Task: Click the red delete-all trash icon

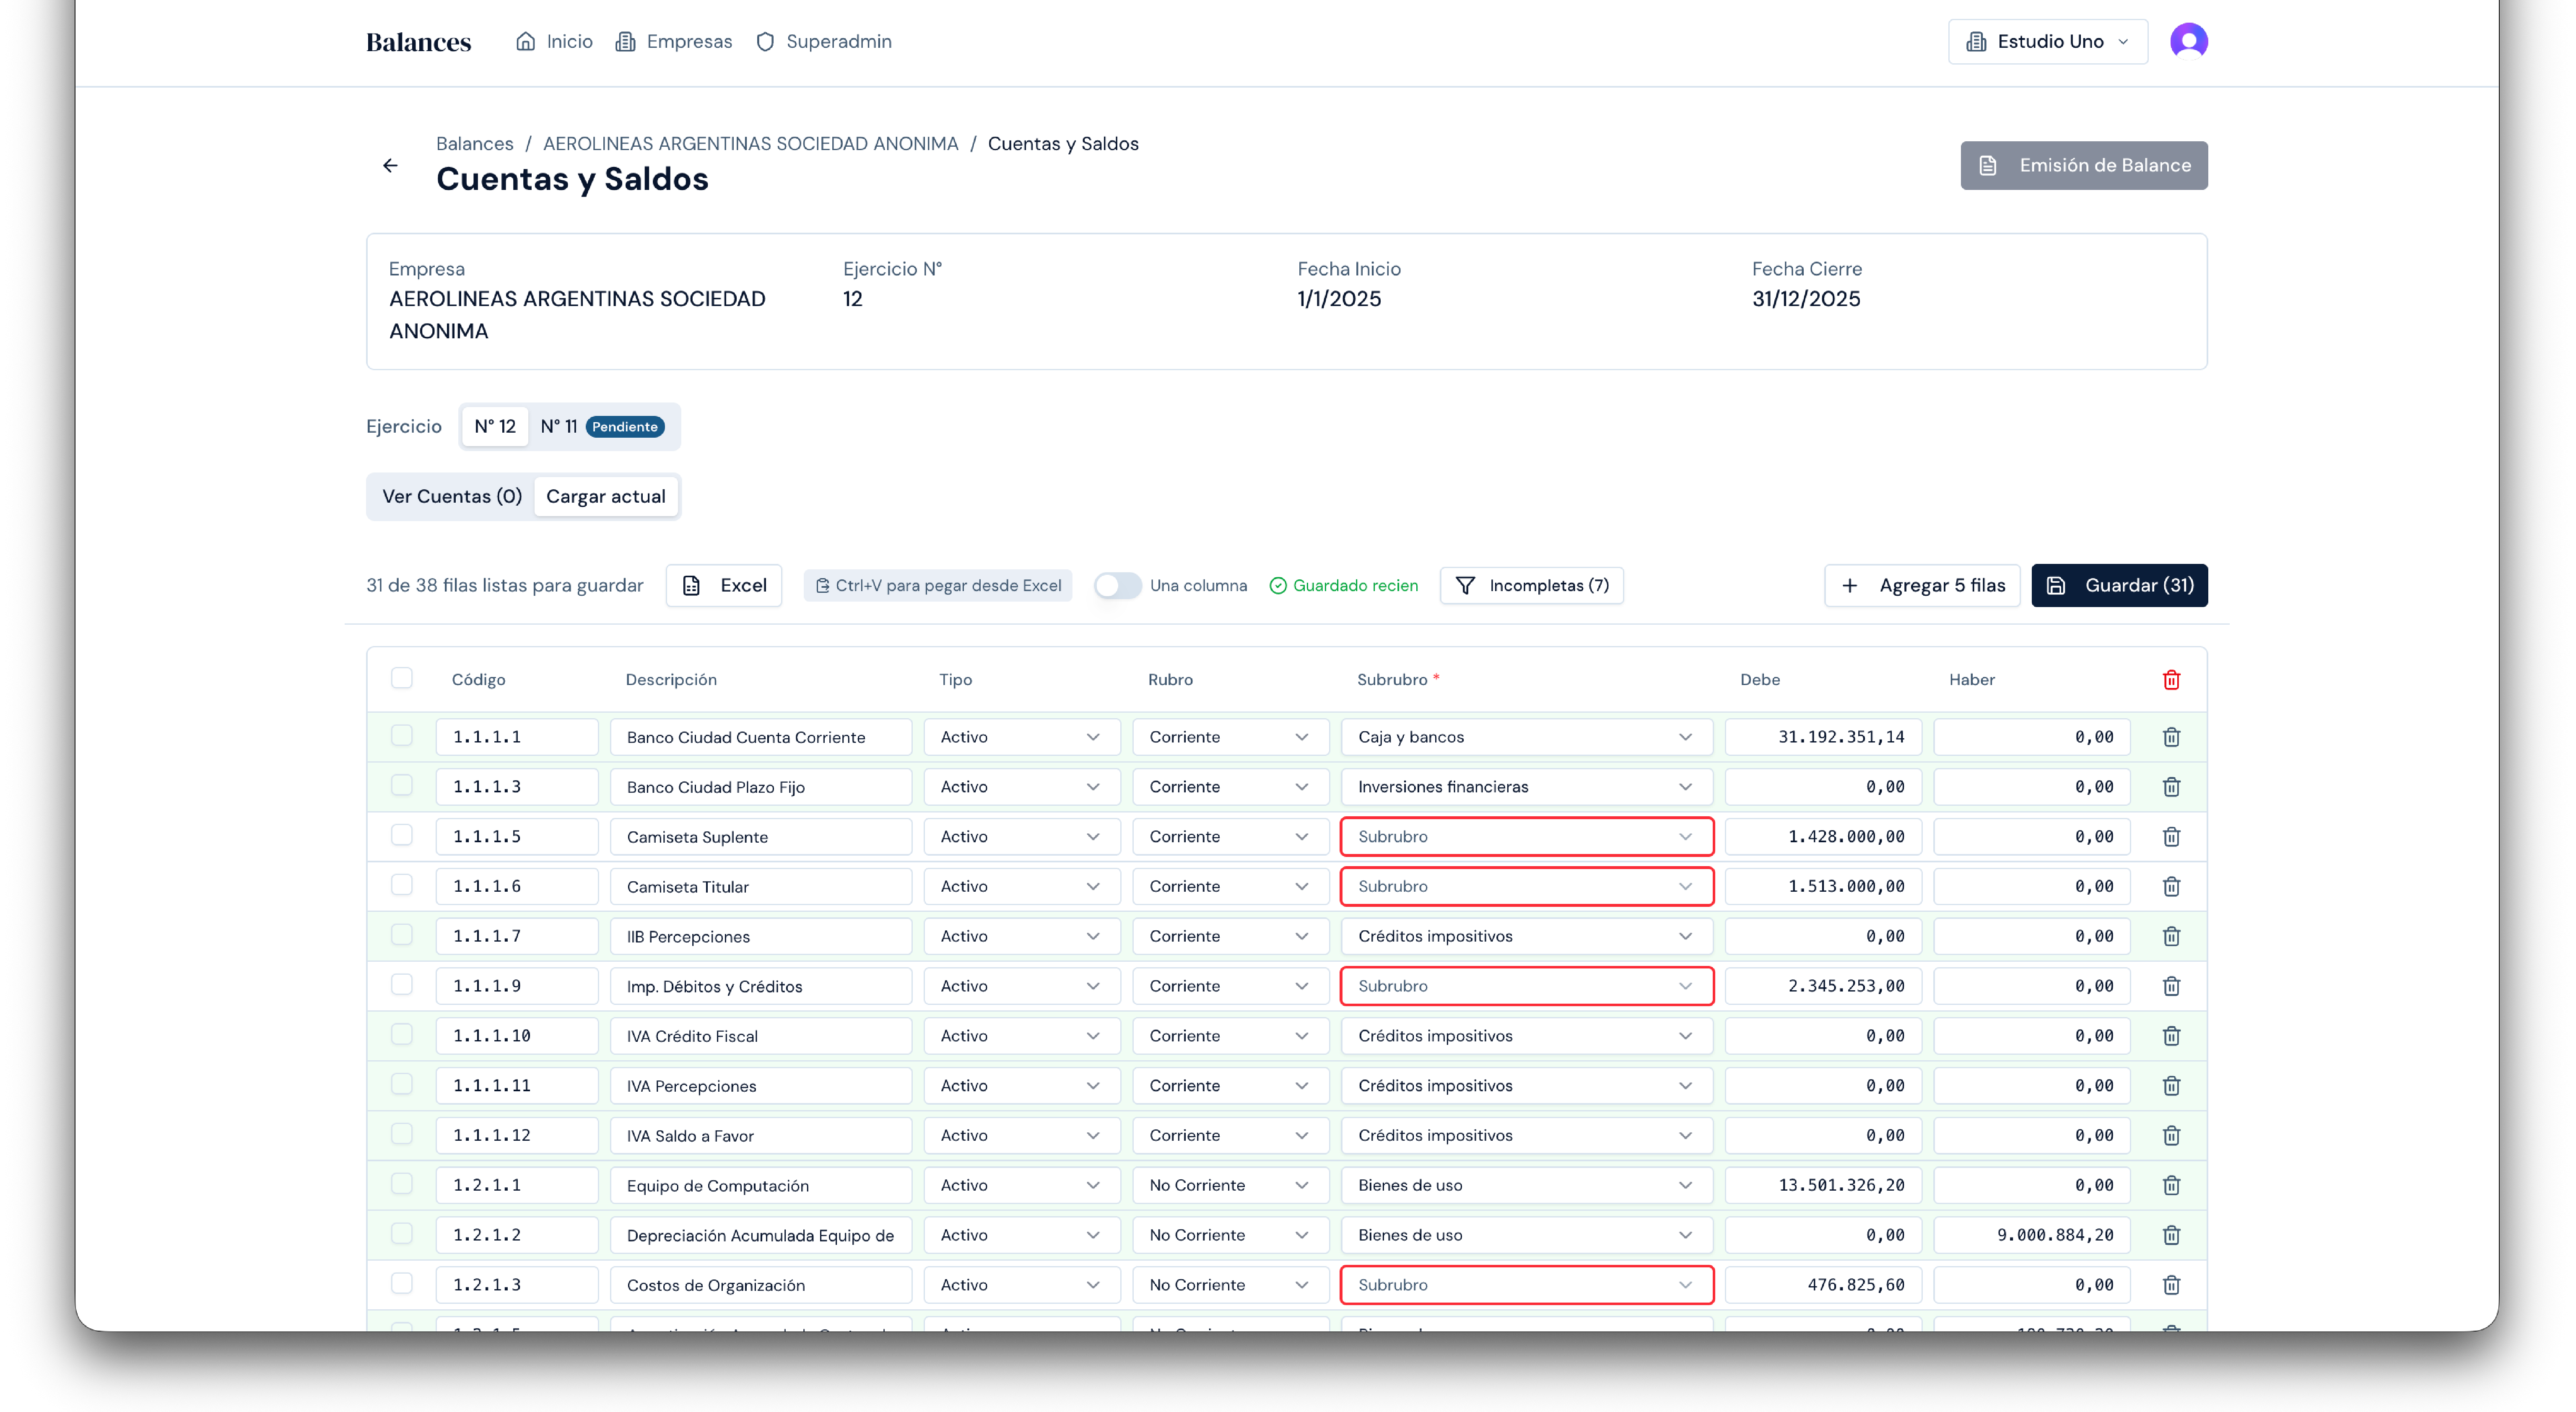Action: (x=2171, y=680)
